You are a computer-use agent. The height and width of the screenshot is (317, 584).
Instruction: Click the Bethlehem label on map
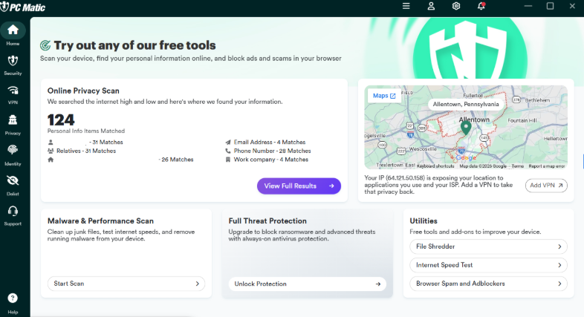[537, 100]
